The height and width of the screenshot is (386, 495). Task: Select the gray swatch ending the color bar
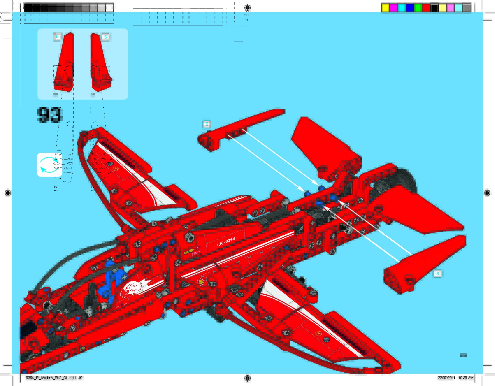[x=467, y=8]
